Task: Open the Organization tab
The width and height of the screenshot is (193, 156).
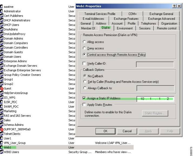Action: (169, 24)
